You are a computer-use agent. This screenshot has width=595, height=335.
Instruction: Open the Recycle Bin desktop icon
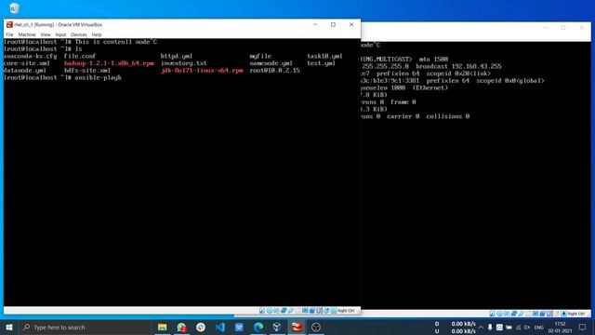(x=14, y=7)
